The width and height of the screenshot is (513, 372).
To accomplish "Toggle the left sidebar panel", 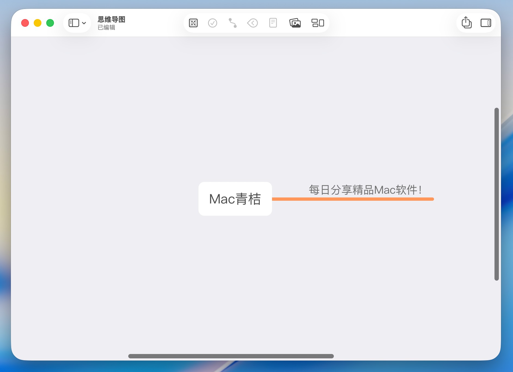I will [x=74, y=23].
